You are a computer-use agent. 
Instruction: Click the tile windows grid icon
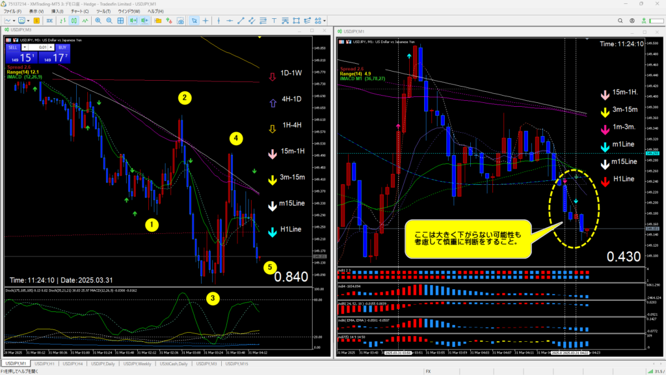click(x=119, y=20)
